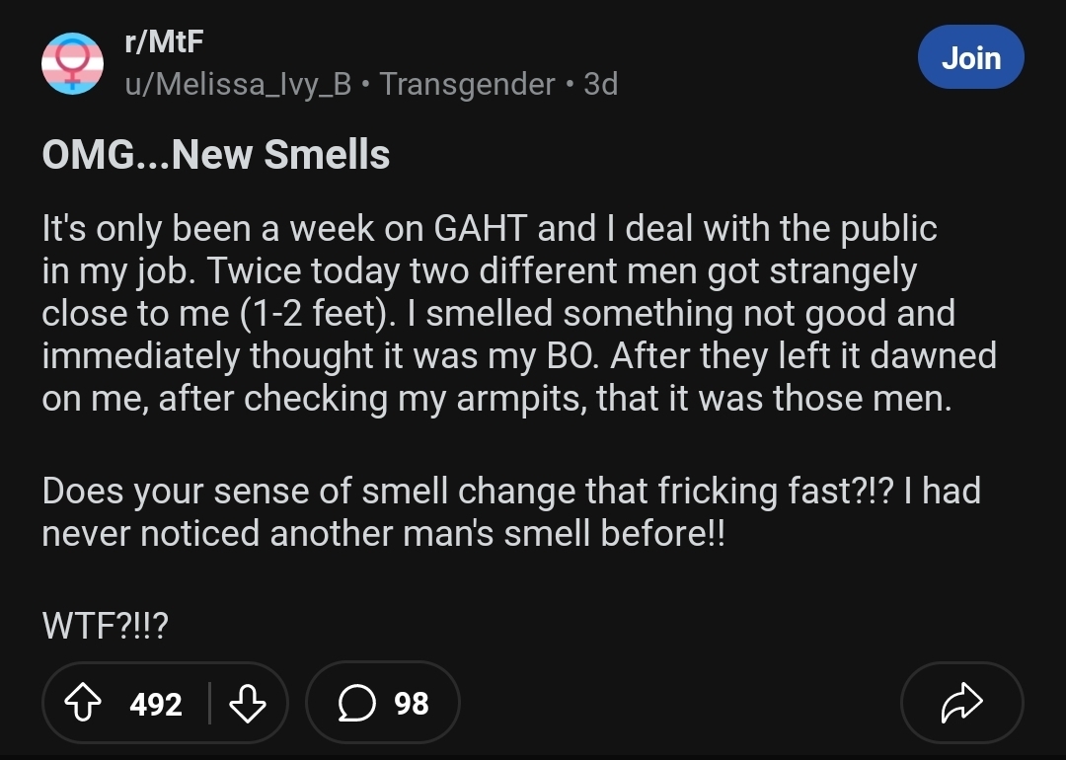Share the post using the arrow icon
1066x760 pixels.
tap(961, 703)
